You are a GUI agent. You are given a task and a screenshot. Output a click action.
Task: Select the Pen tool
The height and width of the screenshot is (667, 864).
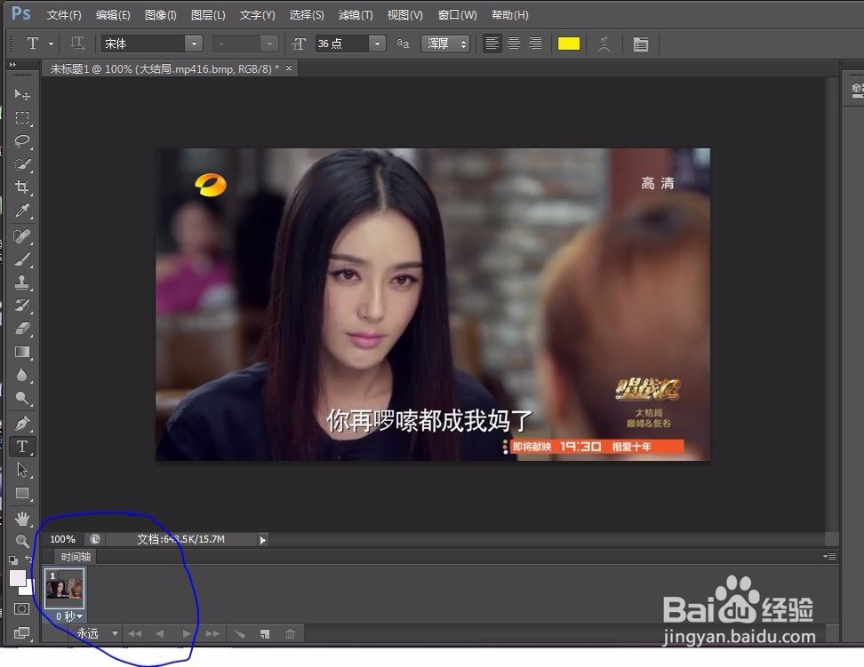click(x=22, y=424)
